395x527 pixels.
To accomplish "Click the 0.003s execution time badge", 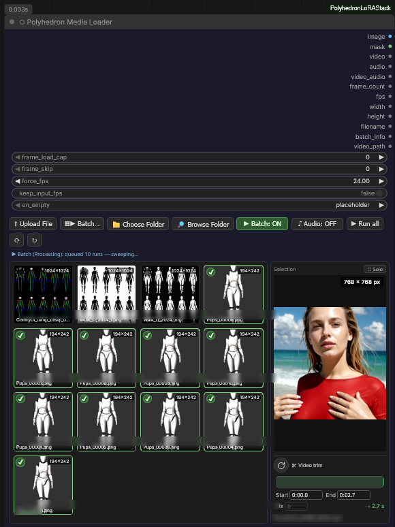I will tap(18, 9).
